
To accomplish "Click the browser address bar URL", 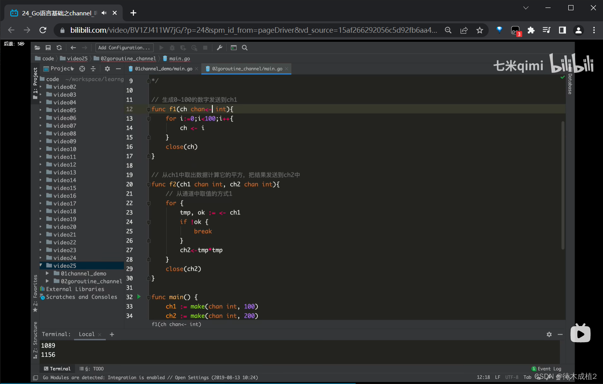I will [253, 30].
